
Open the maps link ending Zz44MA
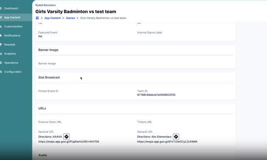tap(167, 142)
